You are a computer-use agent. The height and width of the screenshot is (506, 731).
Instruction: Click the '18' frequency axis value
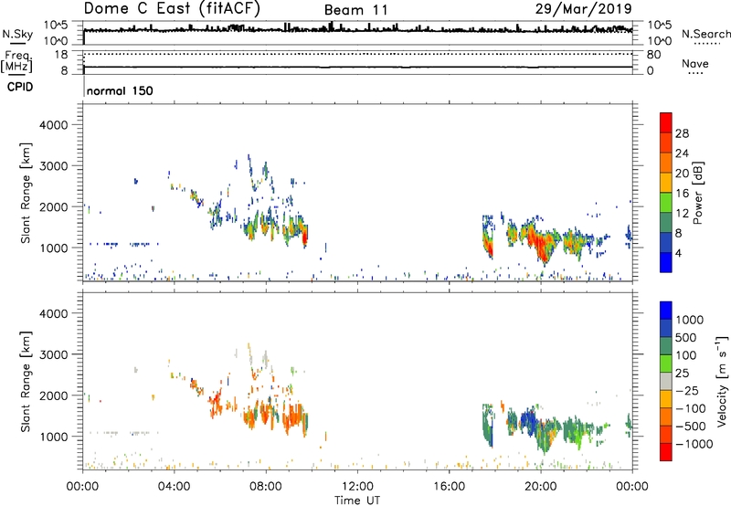click(x=61, y=55)
